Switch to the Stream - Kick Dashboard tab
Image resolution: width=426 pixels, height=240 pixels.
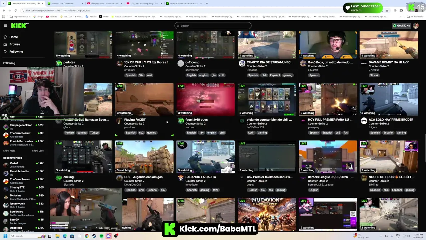pyautogui.click(x=64, y=3)
